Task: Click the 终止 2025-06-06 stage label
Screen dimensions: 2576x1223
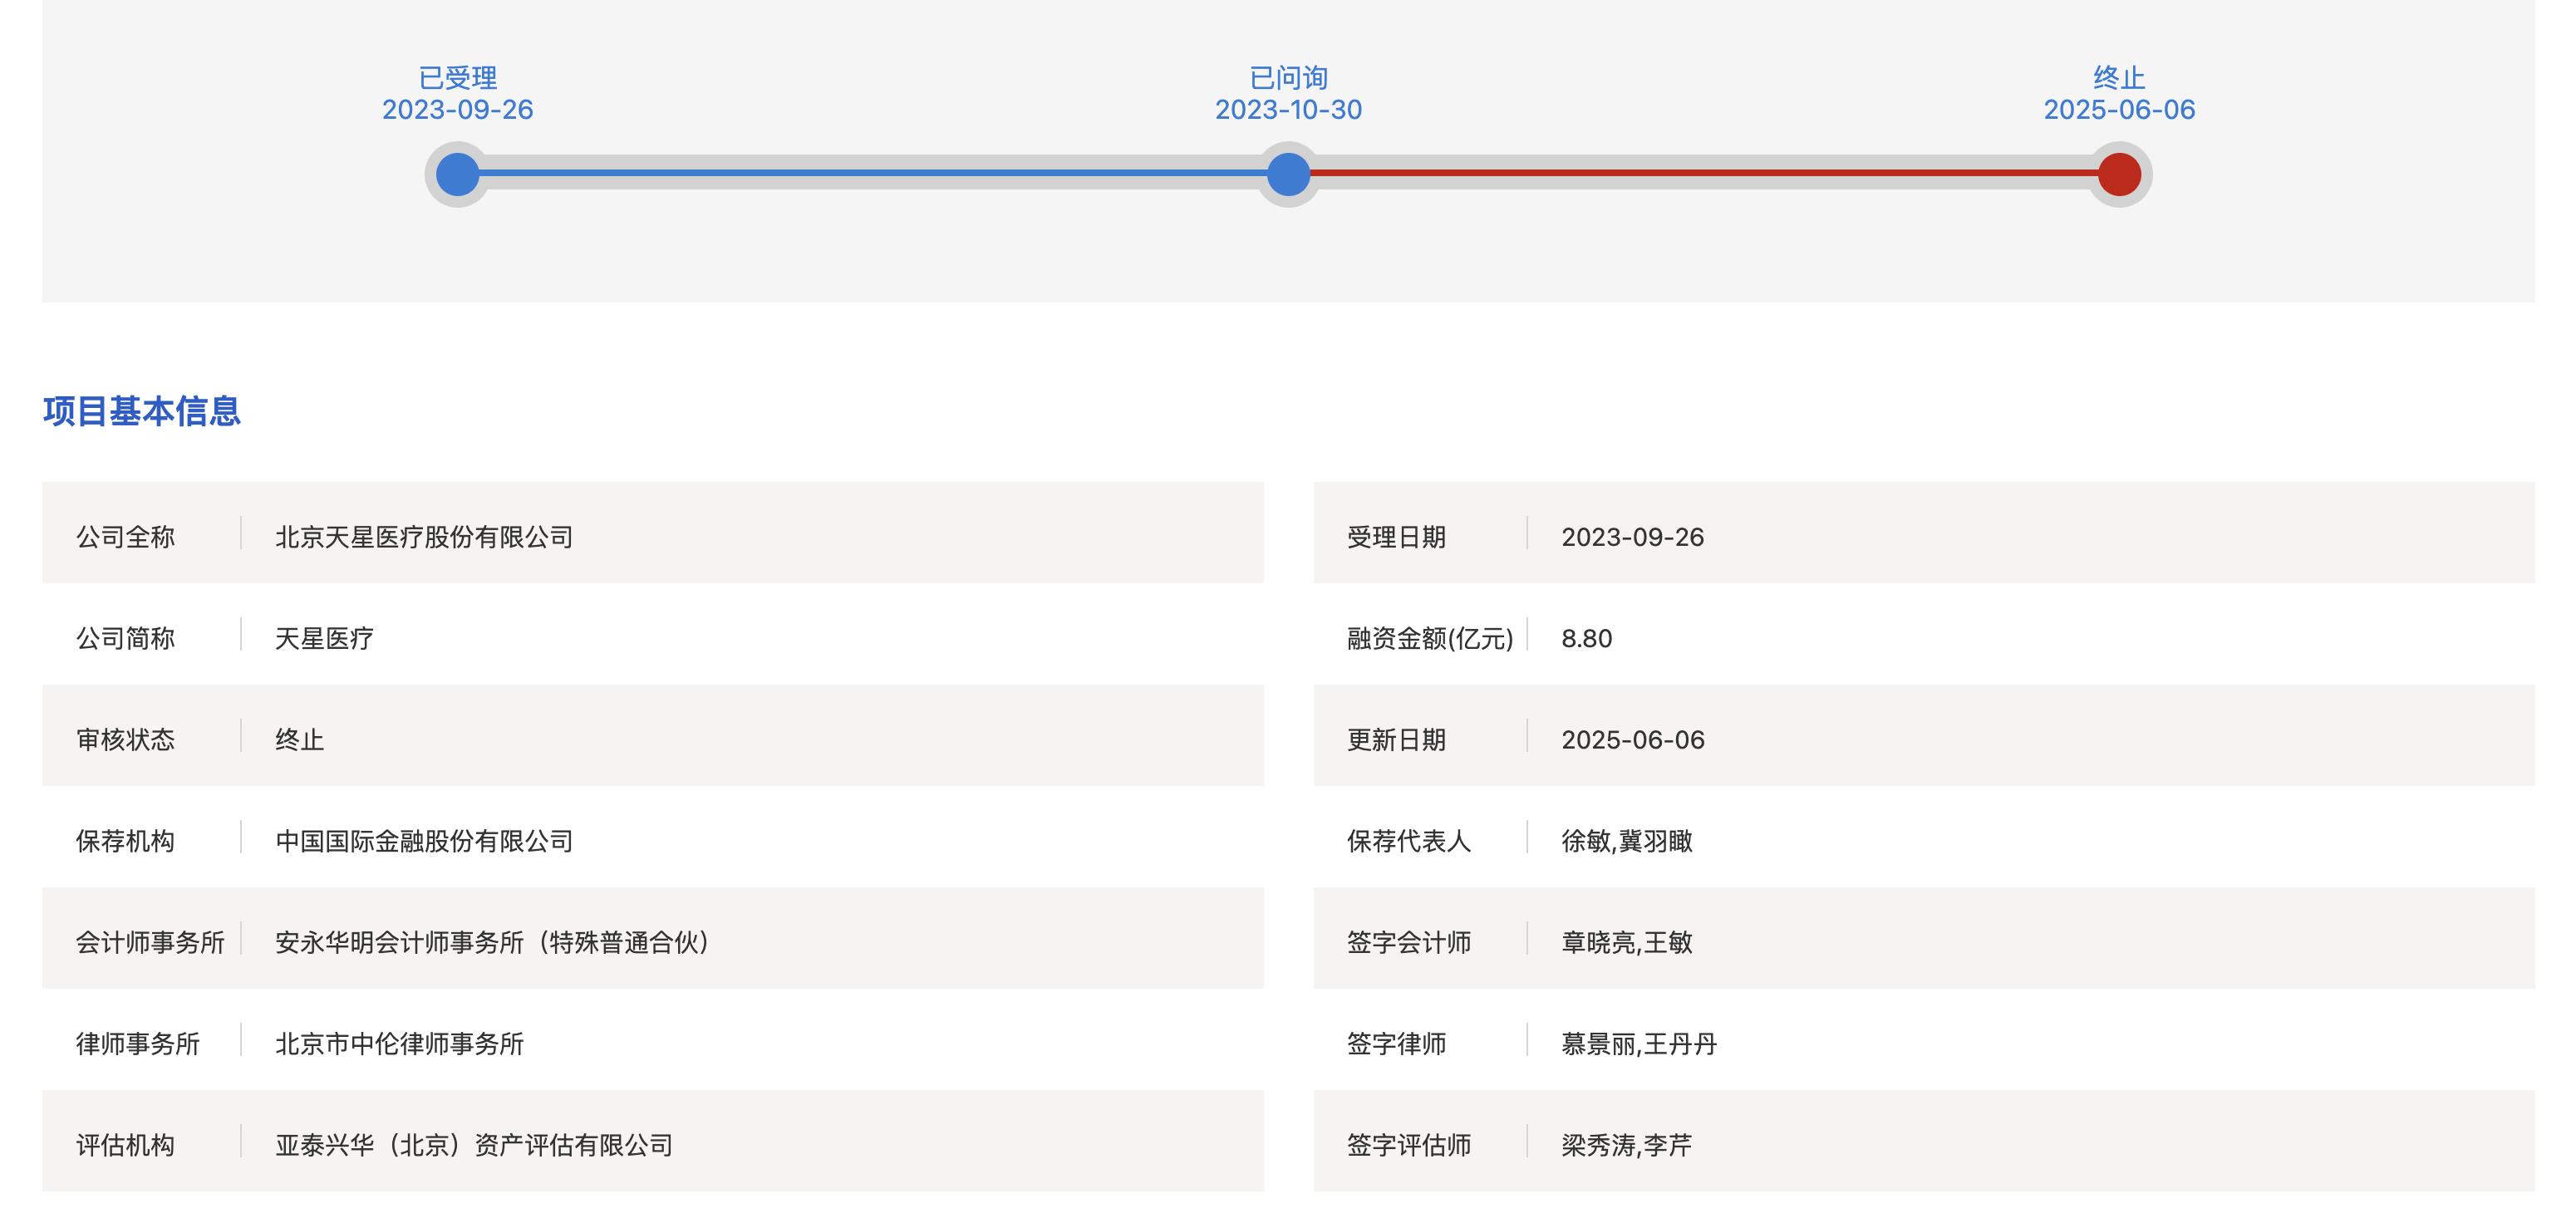Action: (x=2118, y=94)
